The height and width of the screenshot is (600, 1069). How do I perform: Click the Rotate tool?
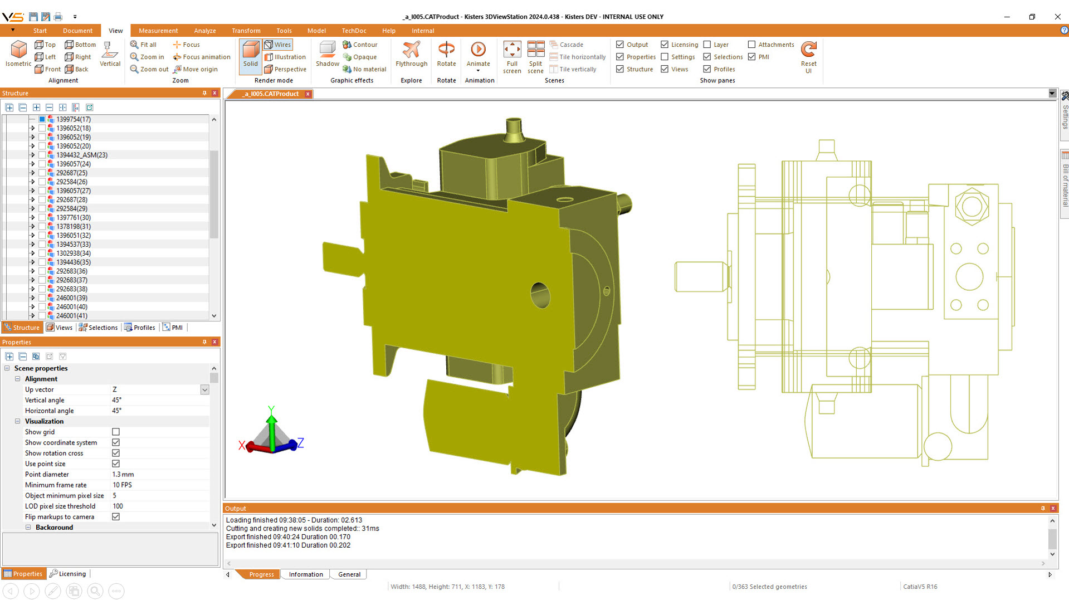pos(446,53)
